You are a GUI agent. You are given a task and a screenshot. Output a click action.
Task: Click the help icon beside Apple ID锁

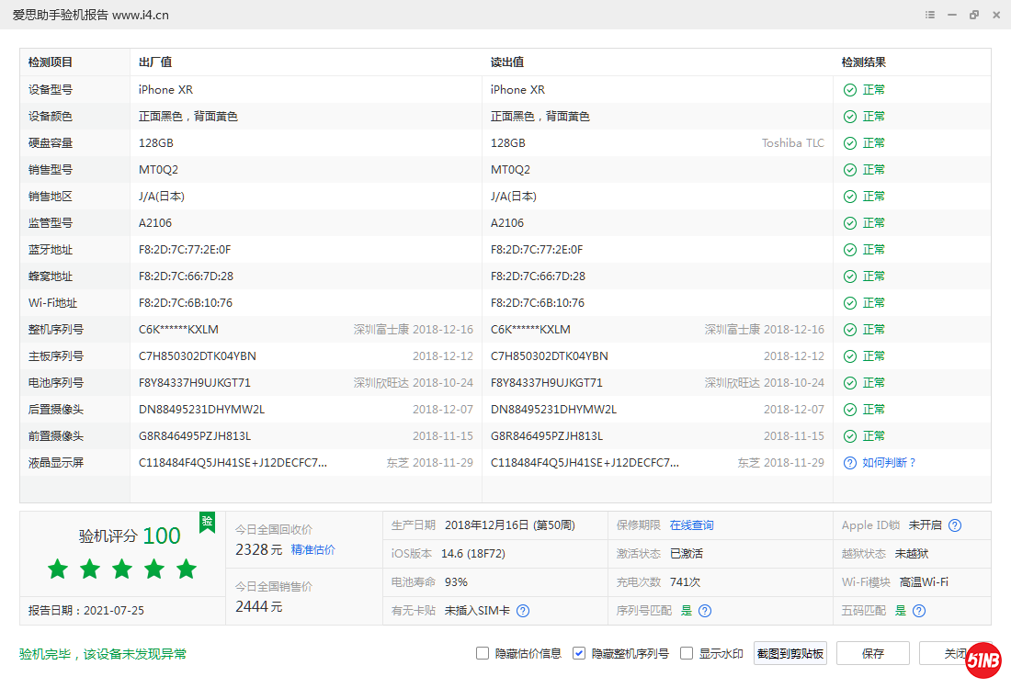955,525
